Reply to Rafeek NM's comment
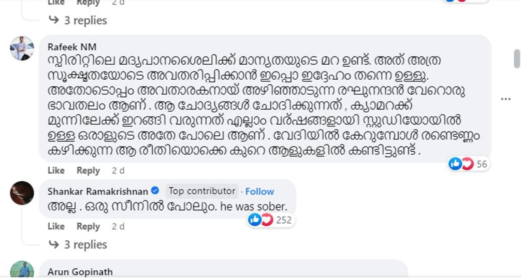The image size is (521, 279). click(88, 170)
